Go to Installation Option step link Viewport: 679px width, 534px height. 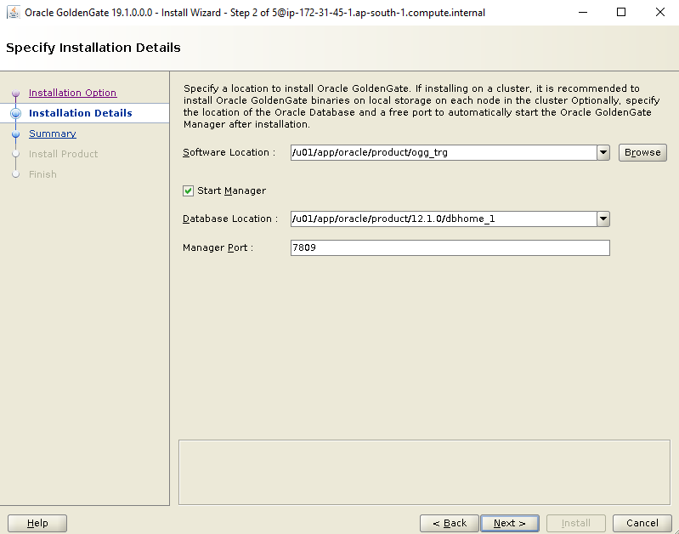73,93
